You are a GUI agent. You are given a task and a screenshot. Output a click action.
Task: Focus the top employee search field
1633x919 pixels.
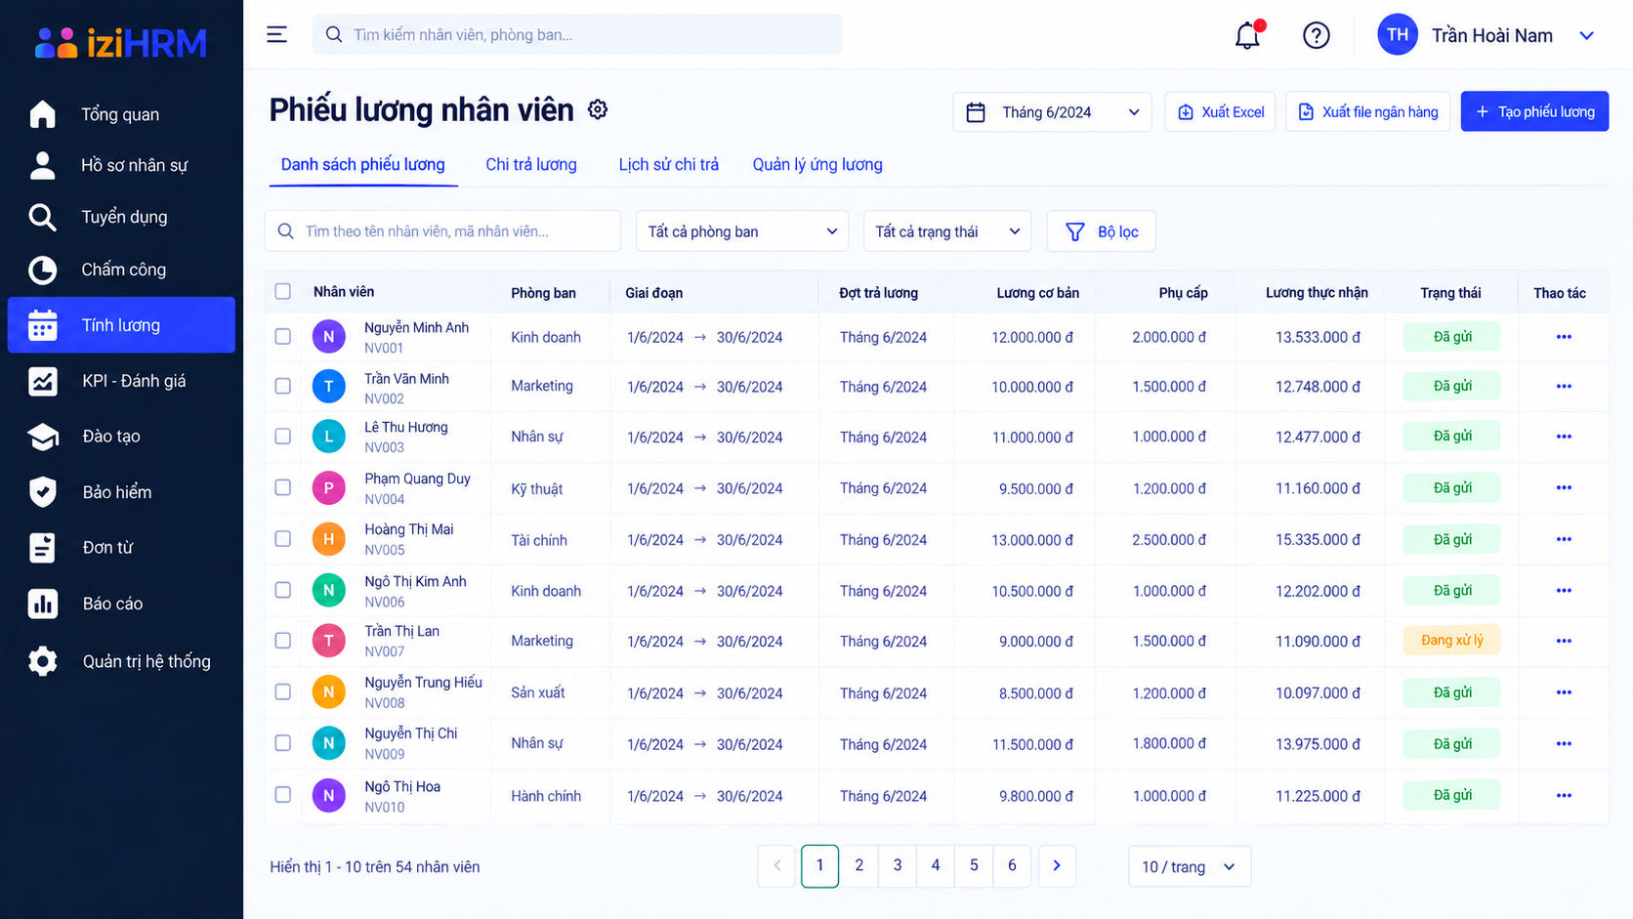577,35
